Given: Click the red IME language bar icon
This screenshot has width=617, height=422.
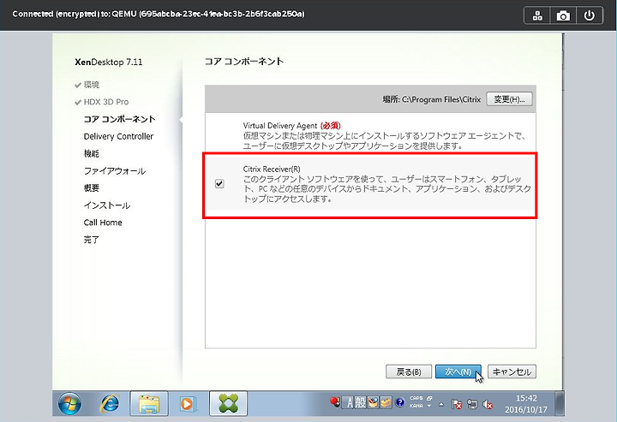Looking at the screenshot, I should 335,402.
